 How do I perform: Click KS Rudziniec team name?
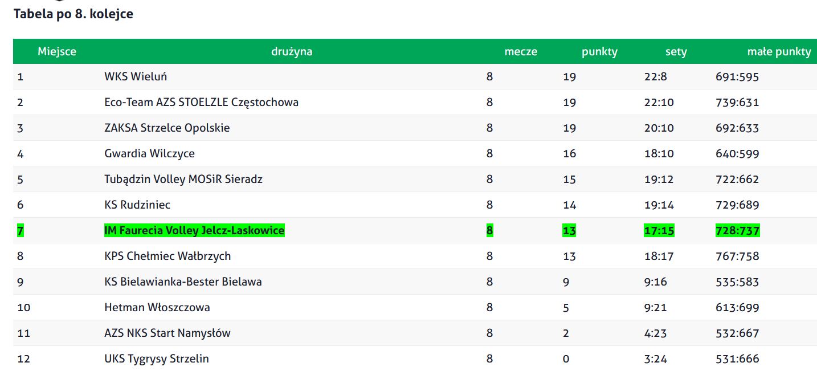click(137, 205)
